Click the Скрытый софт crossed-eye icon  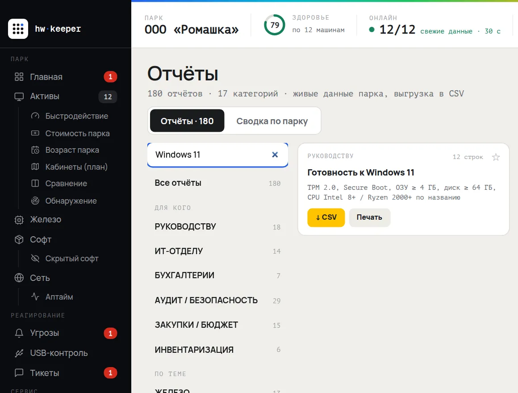point(35,258)
